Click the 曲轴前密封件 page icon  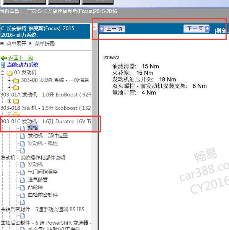tap(22, 195)
